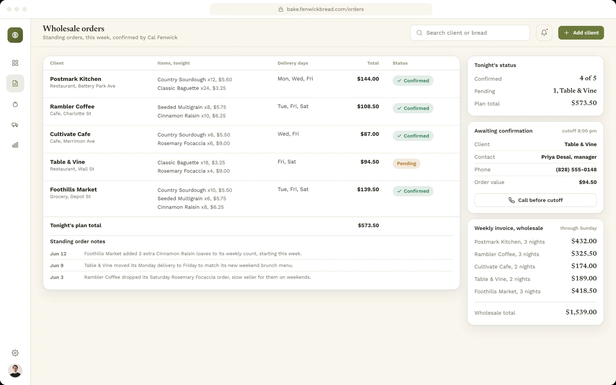
Task: Click Rambler Coffee's Confirmed status badge
Action: tap(413, 108)
